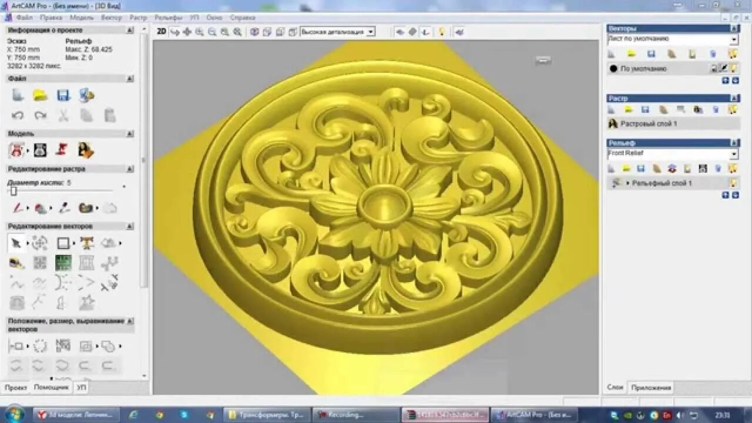
Task: Open the 3d модели taskbar window button
Action: coord(76,415)
